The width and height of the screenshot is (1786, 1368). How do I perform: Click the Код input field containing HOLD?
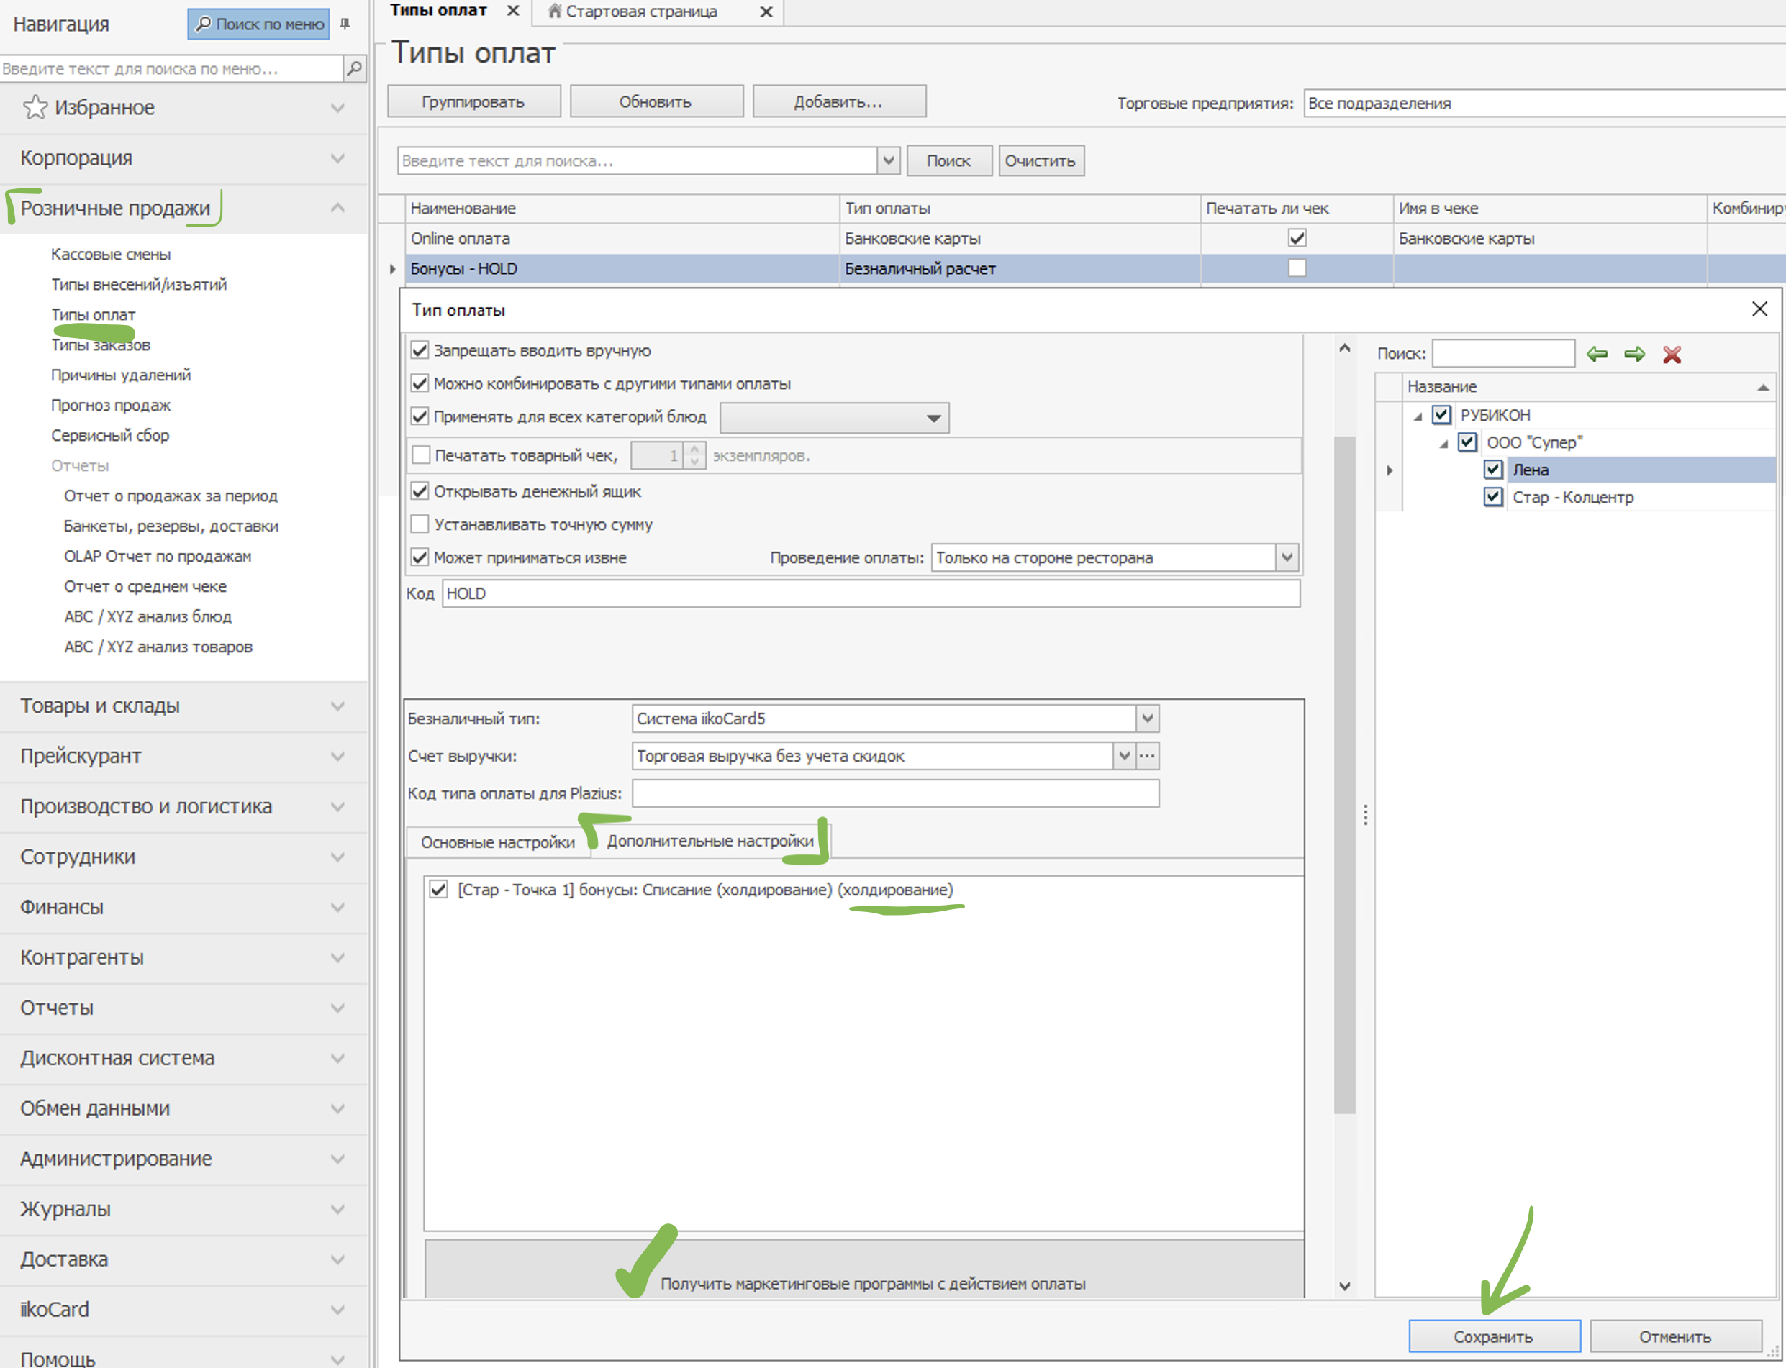870,593
